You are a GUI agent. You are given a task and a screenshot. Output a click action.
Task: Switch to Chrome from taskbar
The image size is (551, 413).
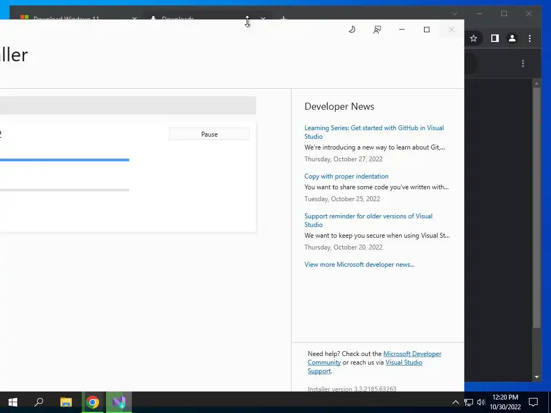tap(93, 402)
